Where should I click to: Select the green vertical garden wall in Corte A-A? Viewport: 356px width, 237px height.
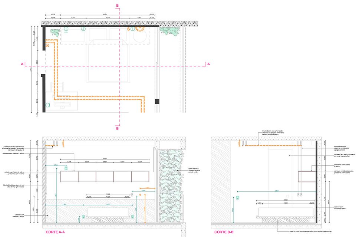pyautogui.click(x=171, y=186)
